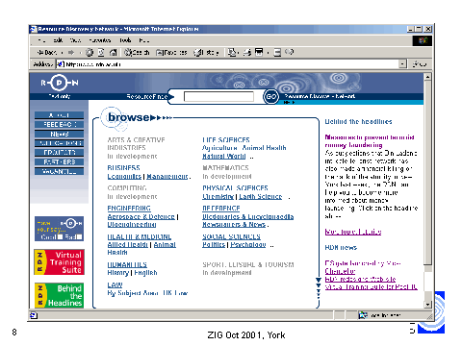Open the Favorites menu

coord(100,40)
